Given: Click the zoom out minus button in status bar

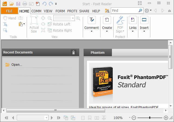Looking at the screenshot, I should [x=134, y=118].
